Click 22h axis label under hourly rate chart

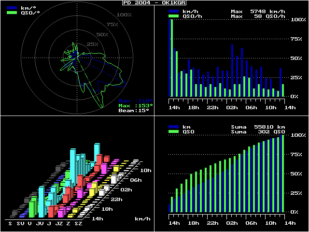point(213,108)
